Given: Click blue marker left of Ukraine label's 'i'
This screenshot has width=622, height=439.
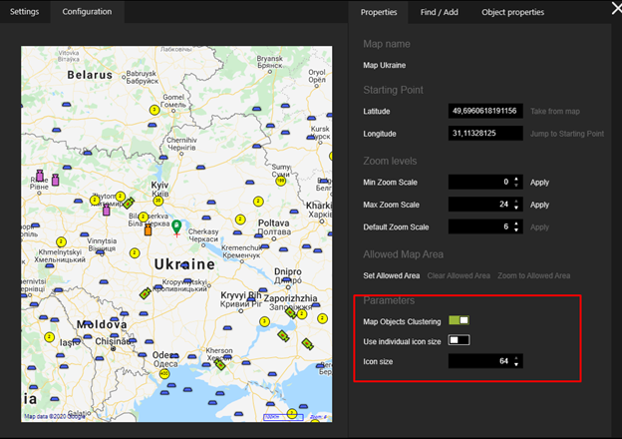Looking at the screenshot, I should [184, 265].
